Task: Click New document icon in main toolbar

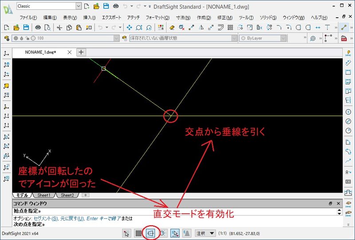Action: (7, 28)
